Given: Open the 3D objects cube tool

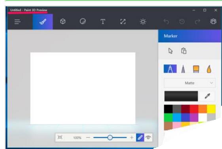Looking at the screenshot, I should tap(63, 22).
